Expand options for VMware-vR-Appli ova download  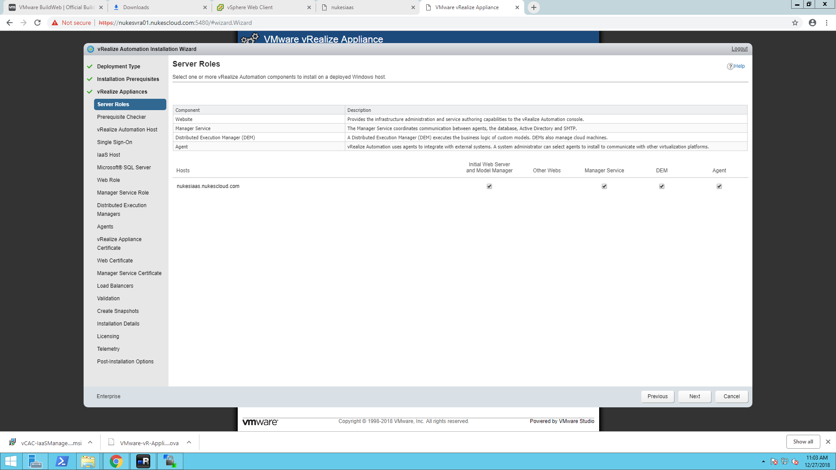pos(189,442)
